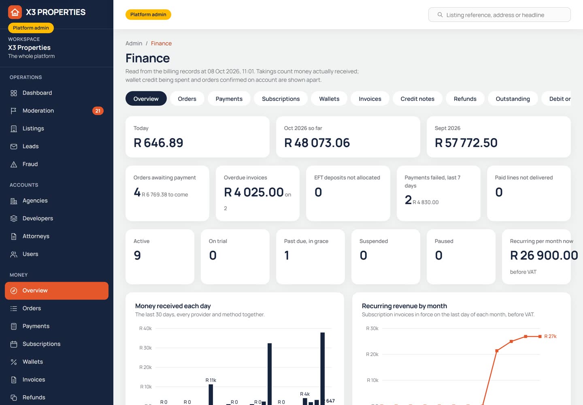Click the Suspended subscriptions card
The height and width of the screenshot is (405, 583).
click(x=386, y=257)
